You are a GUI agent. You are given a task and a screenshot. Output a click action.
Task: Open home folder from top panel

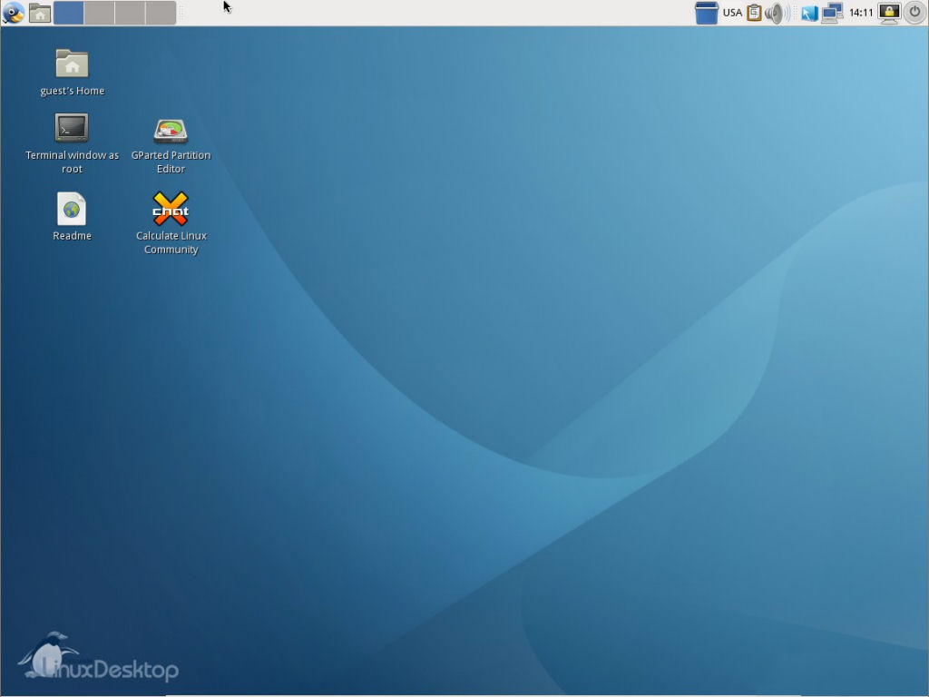[40, 13]
